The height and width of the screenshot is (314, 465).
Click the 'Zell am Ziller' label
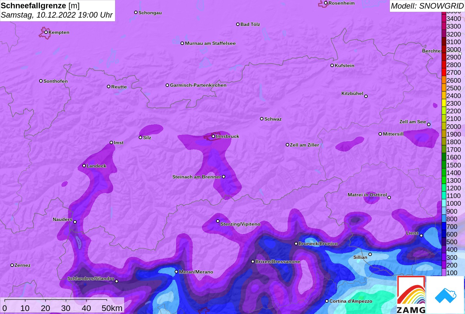(x=305, y=145)
